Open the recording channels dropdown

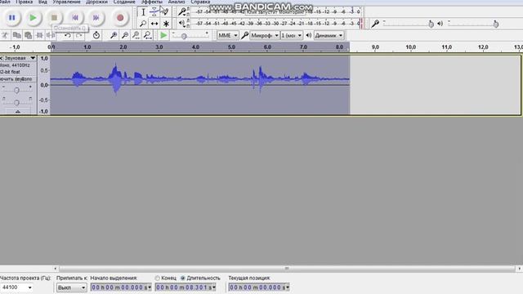pos(292,35)
